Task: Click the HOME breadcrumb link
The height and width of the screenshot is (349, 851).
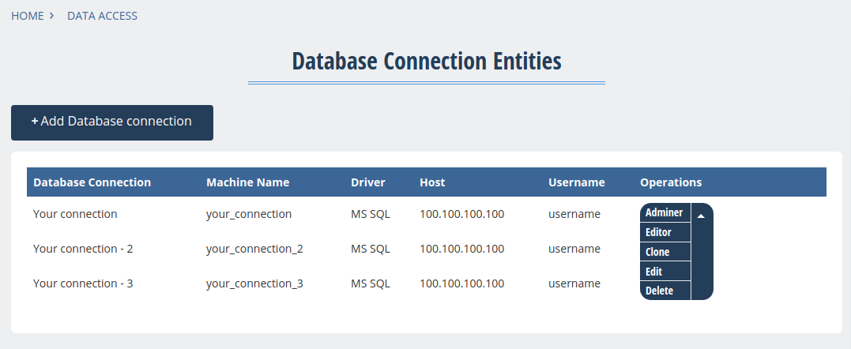Action: point(28,16)
